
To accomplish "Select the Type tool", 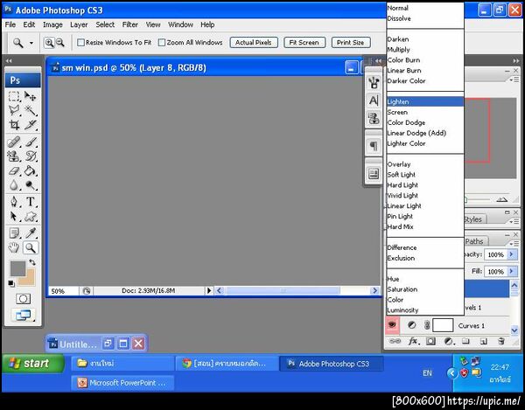I will click(x=31, y=202).
